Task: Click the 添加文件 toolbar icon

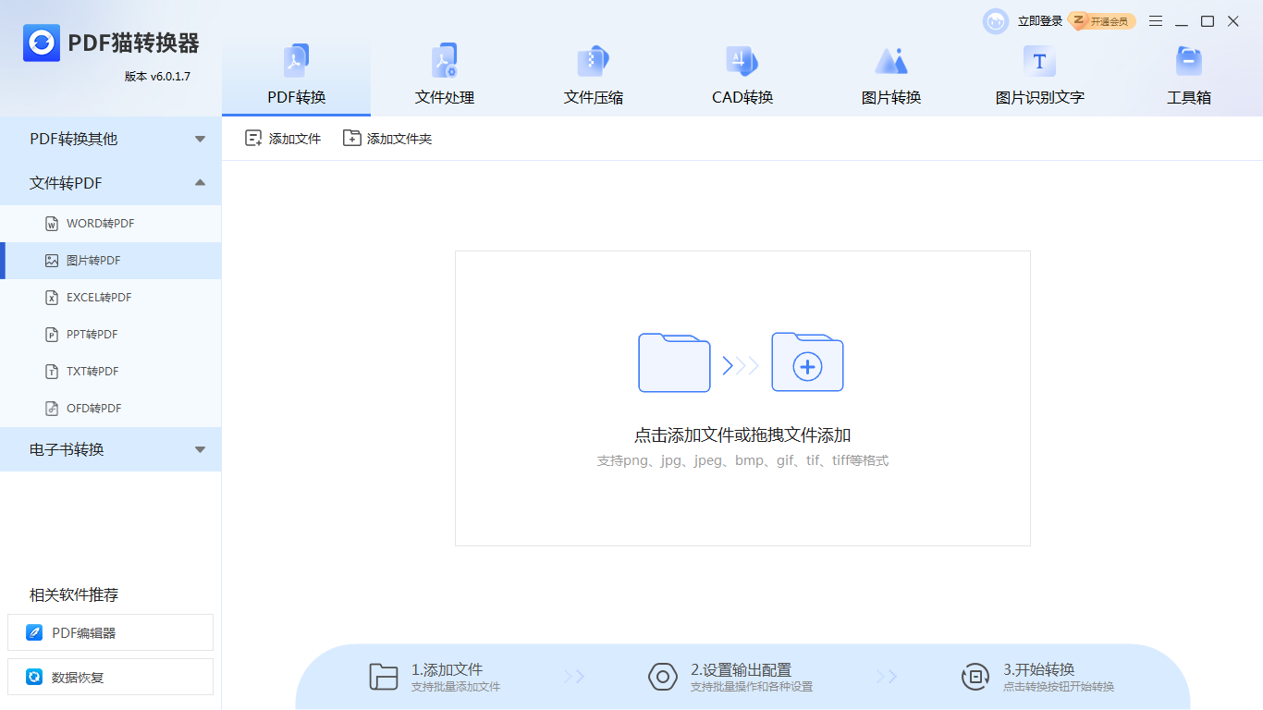Action: point(253,139)
